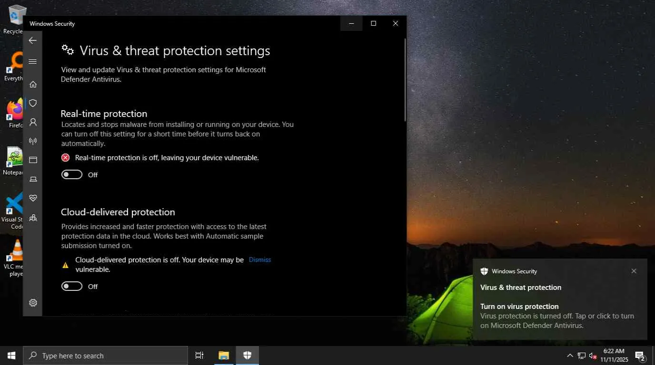This screenshot has width=655, height=365.
Task: Click the yellow cloud protection warning icon
Action: coord(66,265)
